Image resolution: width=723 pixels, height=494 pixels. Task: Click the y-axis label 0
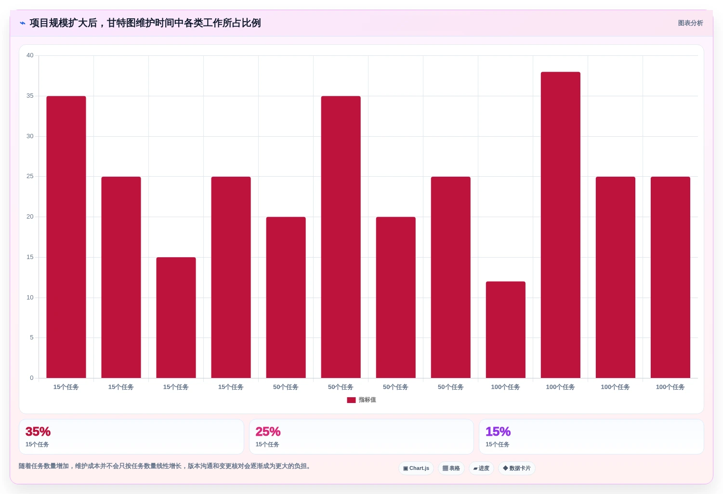(32, 378)
